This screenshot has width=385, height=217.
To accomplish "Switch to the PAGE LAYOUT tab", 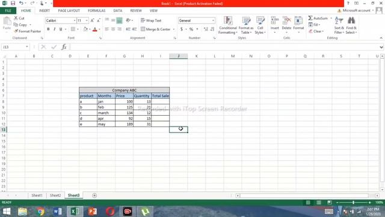I will pos(69,11).
